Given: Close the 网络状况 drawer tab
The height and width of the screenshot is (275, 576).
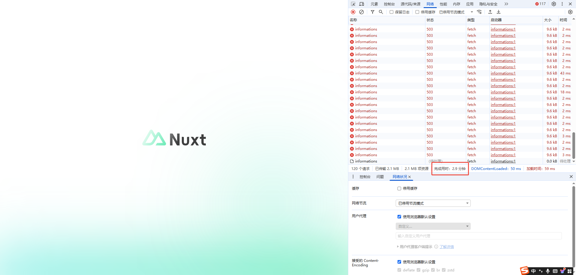Looking at the screenshot, I should [409, 177].
